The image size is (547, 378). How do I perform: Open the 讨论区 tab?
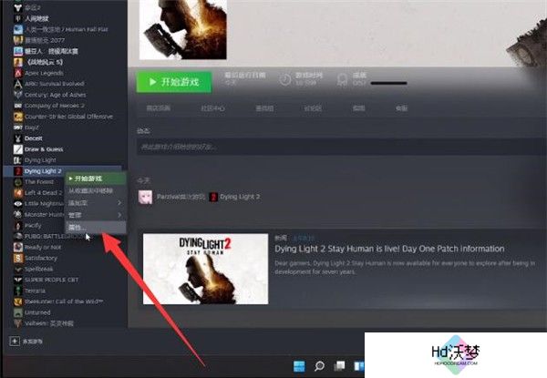coord(312,108)
